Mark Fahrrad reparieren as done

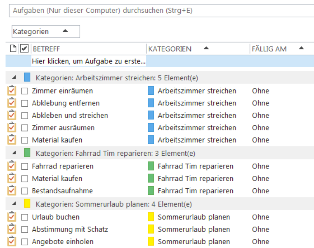pyautogui.click(x=25, y=166)
